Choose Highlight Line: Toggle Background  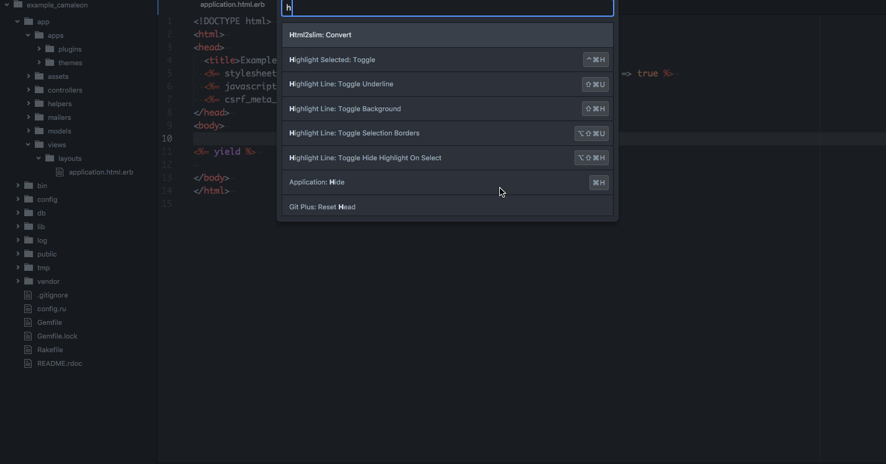(x=448, y=109)
